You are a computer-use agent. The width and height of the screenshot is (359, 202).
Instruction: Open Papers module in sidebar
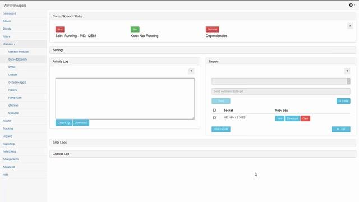point(12,90)
